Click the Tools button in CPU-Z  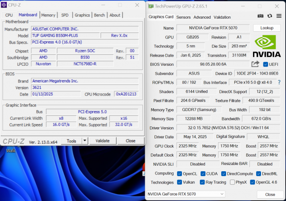pos(71,141)
